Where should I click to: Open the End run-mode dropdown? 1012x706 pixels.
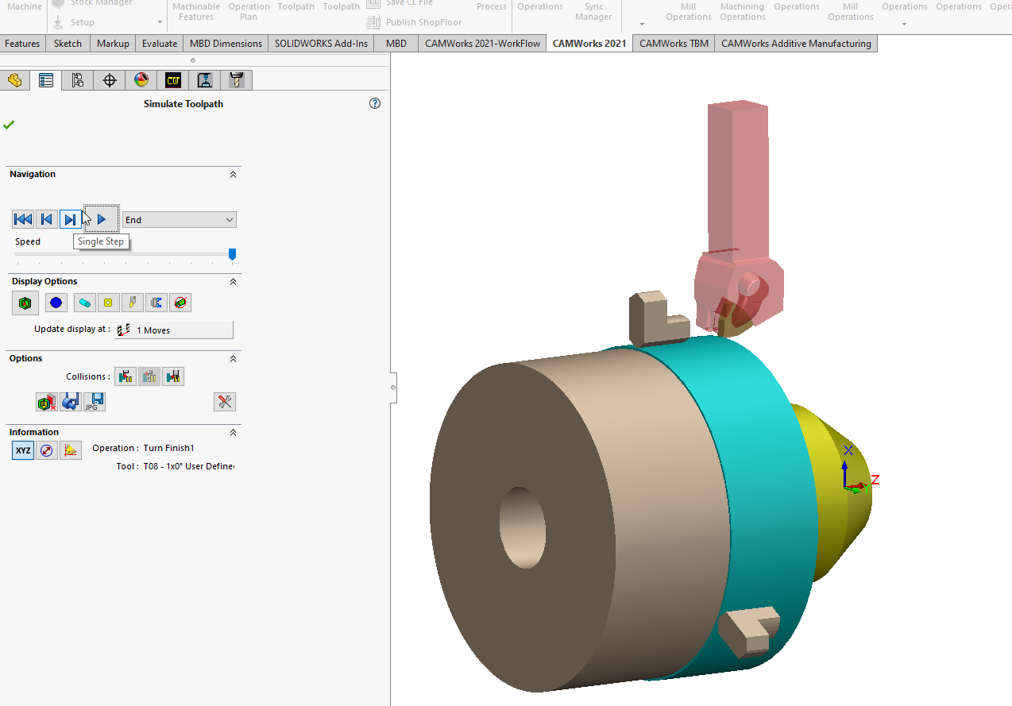(179, 220)
